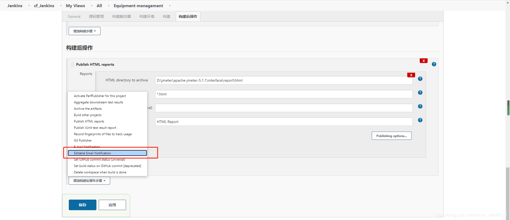Image resolution: width=510 pixels, height=220 pixels.
Task: Open help for Publish HTML reports section
Action: point(434,64)
